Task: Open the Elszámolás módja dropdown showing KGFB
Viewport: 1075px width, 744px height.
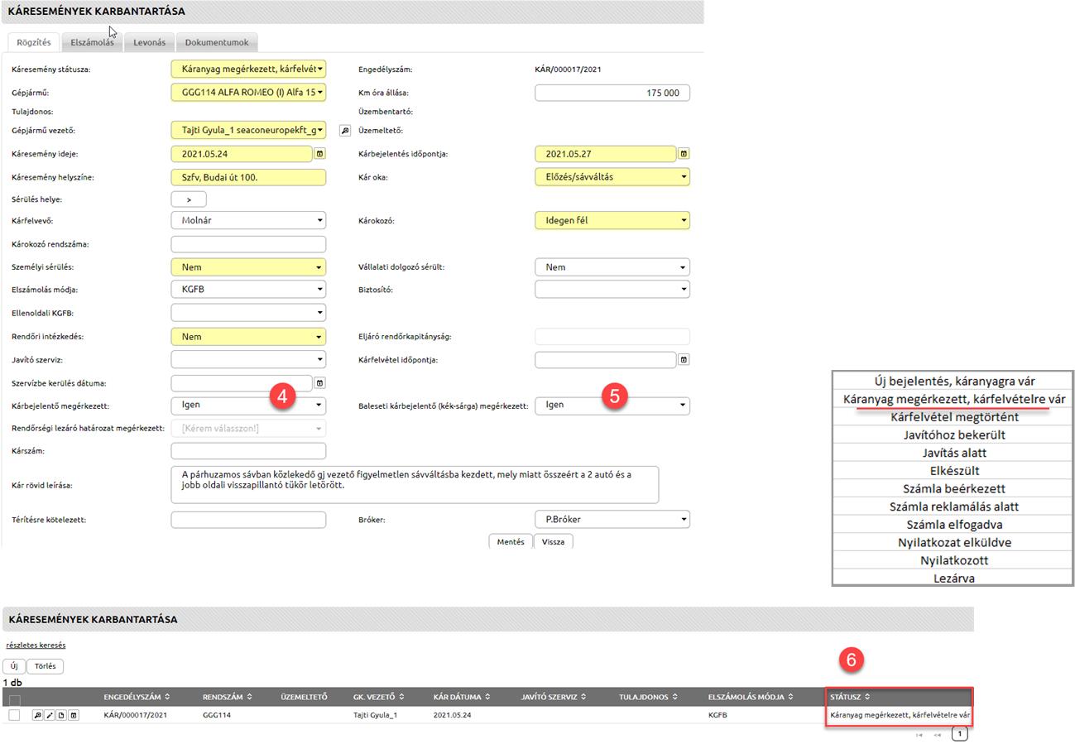Action: [248, 290]
